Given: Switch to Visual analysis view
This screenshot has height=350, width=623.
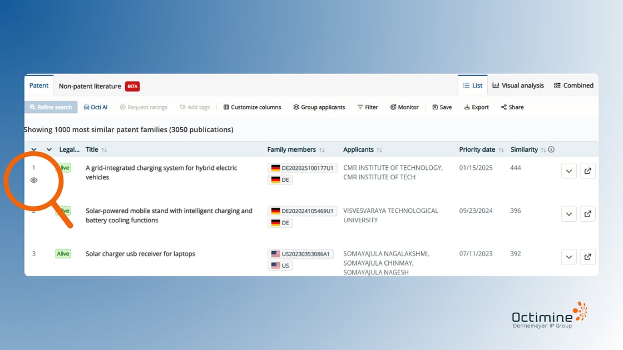Looking at the screenshot, I should click(518, 86).
